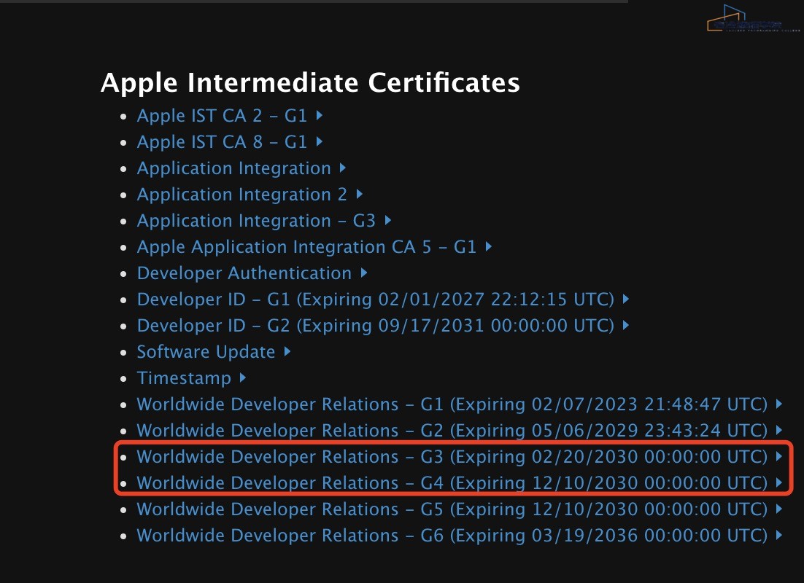The height and width of the screenshot is (583, 804).
Task: Click the arrow after Application Integration 2
Action: (360, 194)
